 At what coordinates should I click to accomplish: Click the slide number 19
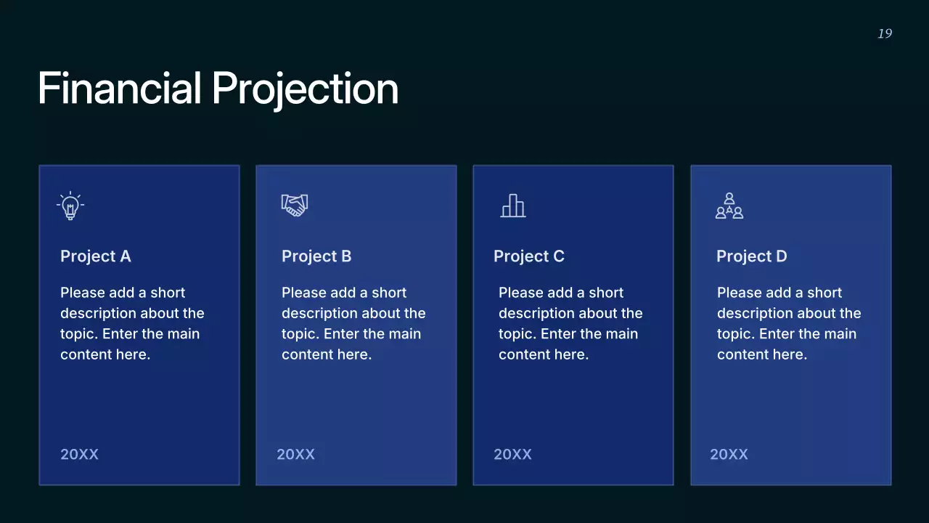(x=885, y=33)
